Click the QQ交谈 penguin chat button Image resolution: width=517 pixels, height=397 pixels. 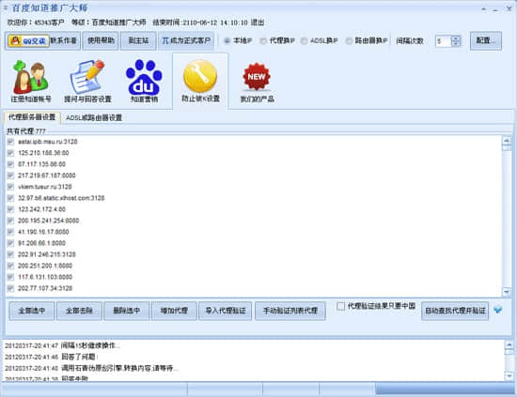pos(28,40)
